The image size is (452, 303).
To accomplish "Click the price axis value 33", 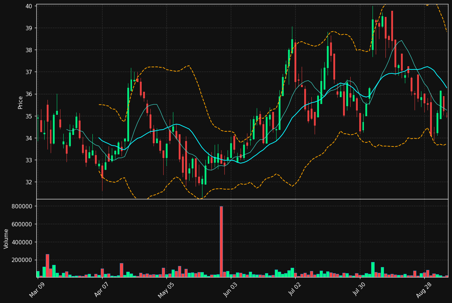I will click(x=29, y=160).
